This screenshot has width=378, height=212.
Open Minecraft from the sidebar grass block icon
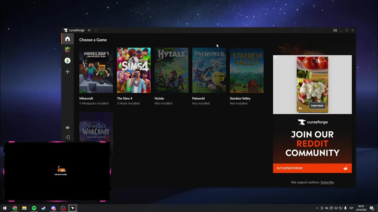(x=68, y=50)
